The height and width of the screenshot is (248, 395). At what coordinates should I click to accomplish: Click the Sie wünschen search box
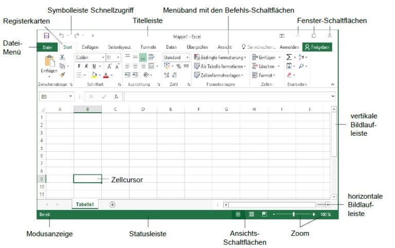pyautogui.click(x=259, y=47)
